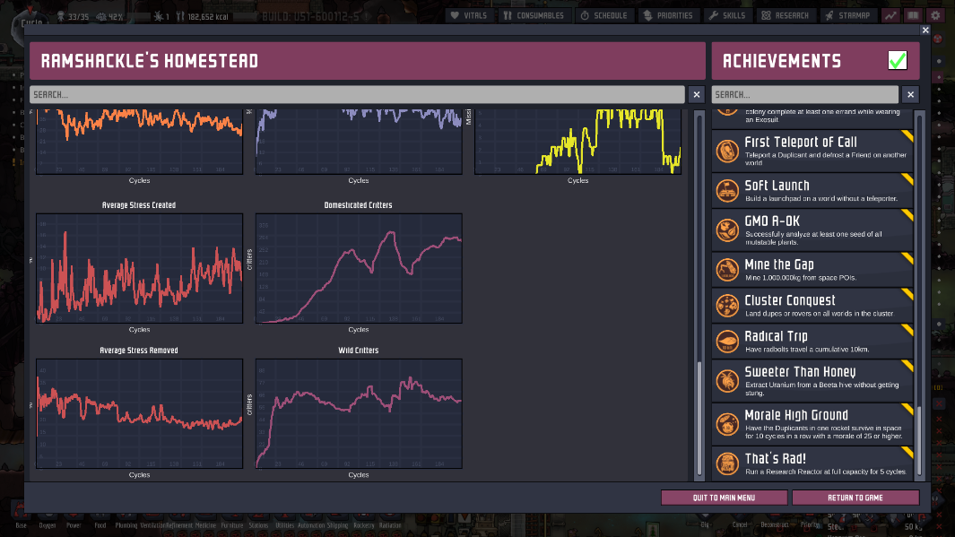
Task: Click the First Teleport of Call achievement icon
Action: (728, 150)
